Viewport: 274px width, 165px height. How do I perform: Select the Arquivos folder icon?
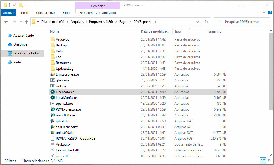pyautogui.click(x=52, y=39)
